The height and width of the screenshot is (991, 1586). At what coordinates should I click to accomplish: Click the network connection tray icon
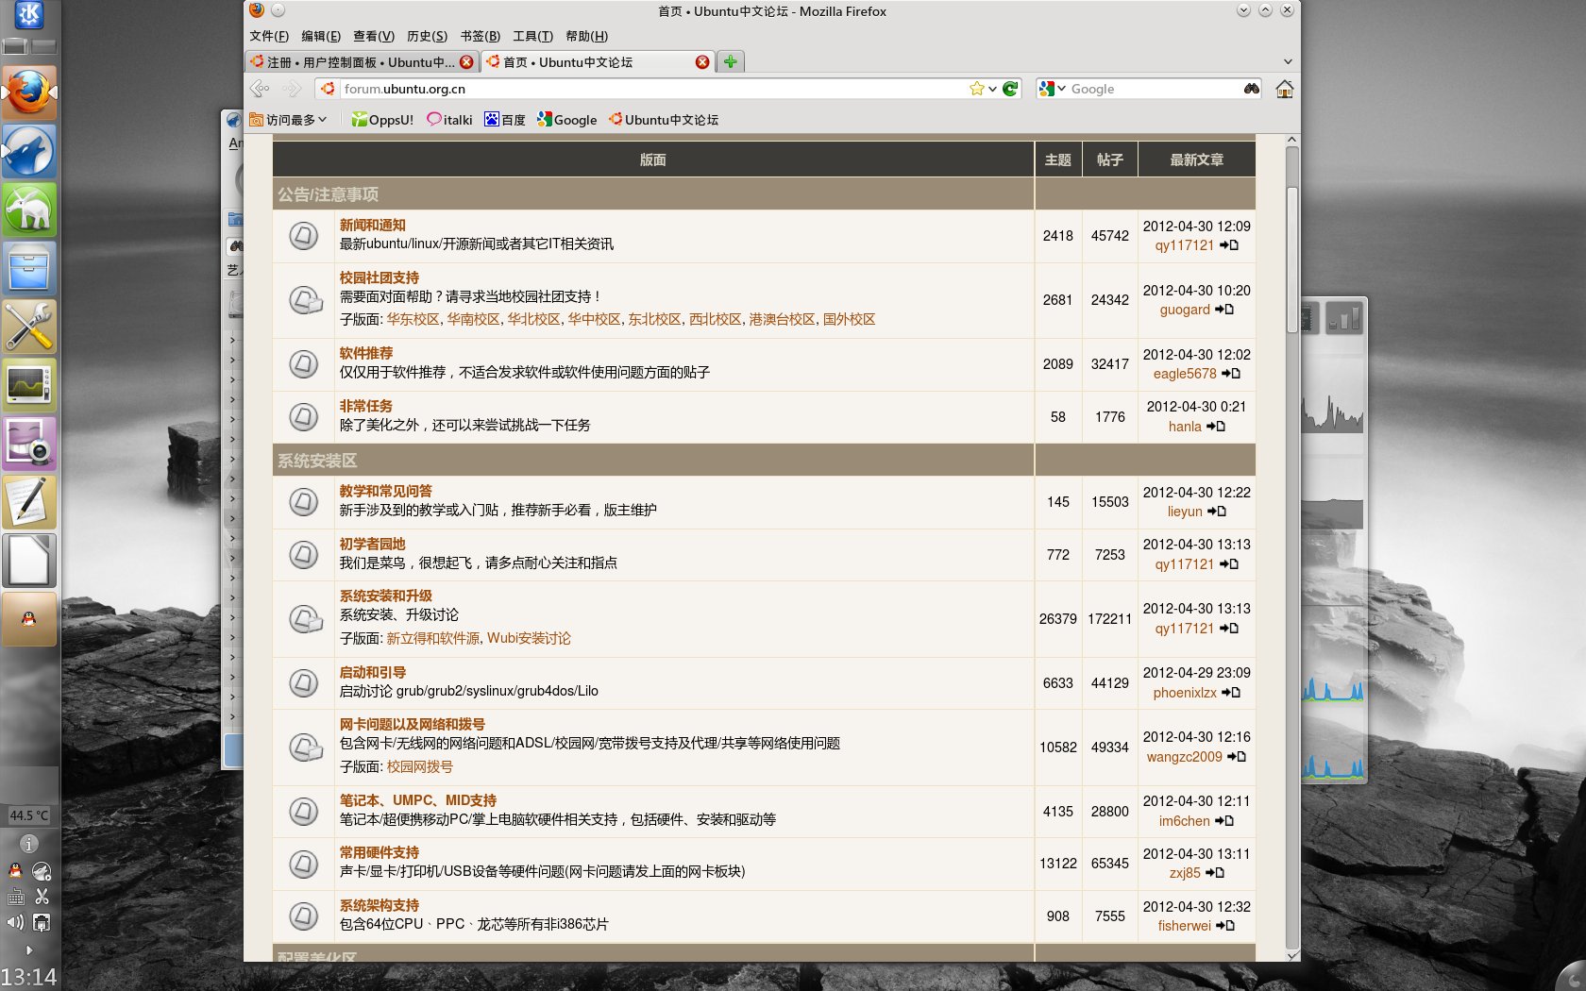[x=42, y=922]
